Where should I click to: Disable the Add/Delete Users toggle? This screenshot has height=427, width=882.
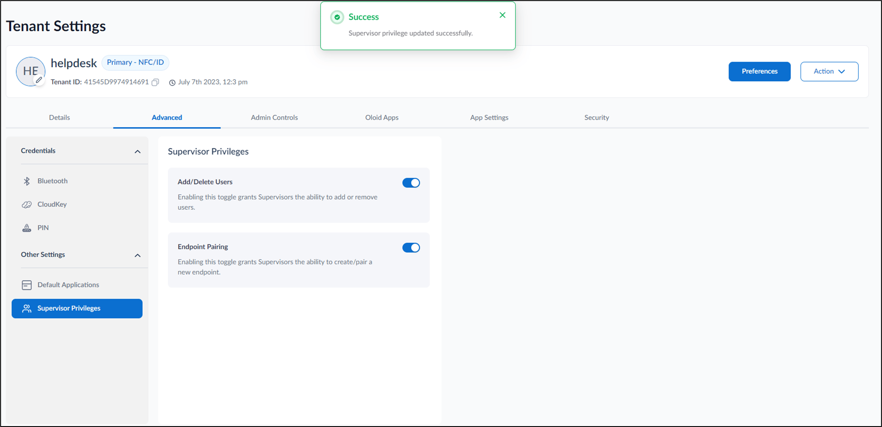(x=411, y=183)
